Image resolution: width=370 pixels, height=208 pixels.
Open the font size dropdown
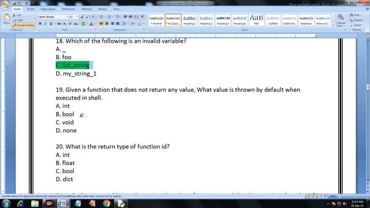pyautogui.click(x=77, y=17)
